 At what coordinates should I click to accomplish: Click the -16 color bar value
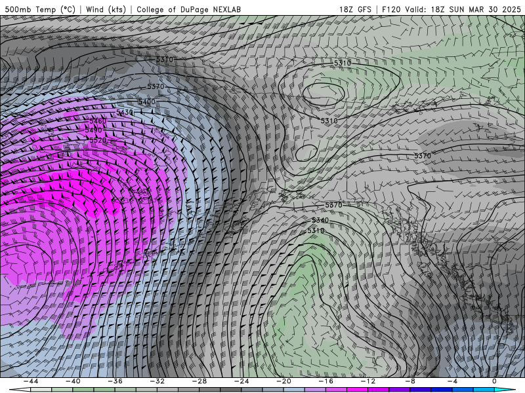pos(326,381)
